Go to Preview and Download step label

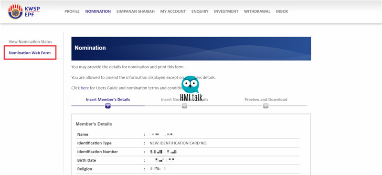(x=266, y=100)
